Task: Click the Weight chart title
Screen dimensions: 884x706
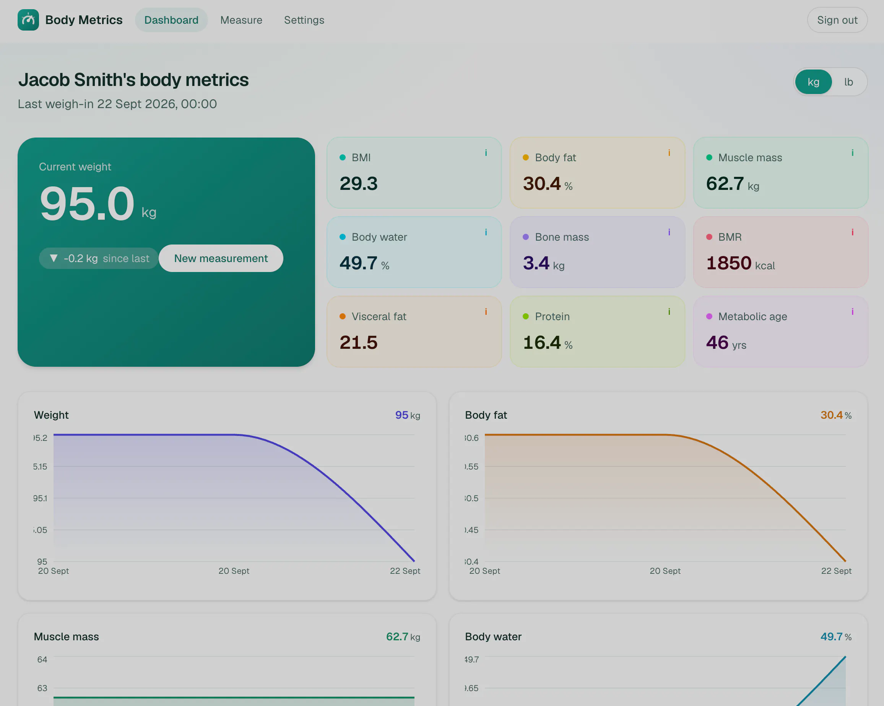Action: [51, 415]
